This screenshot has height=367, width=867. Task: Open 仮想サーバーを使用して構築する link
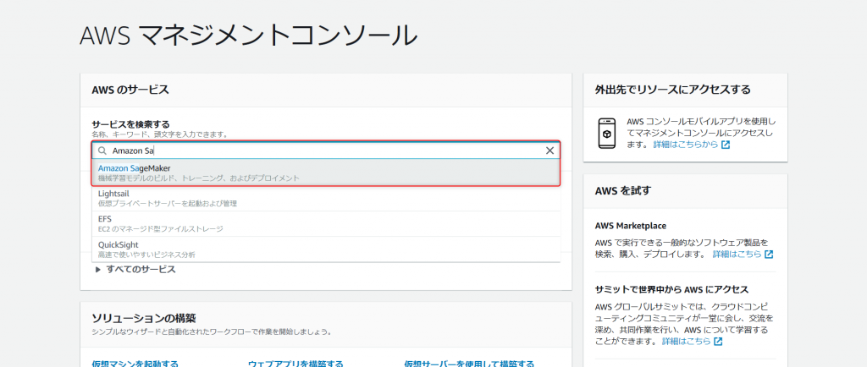pos(469,364)
